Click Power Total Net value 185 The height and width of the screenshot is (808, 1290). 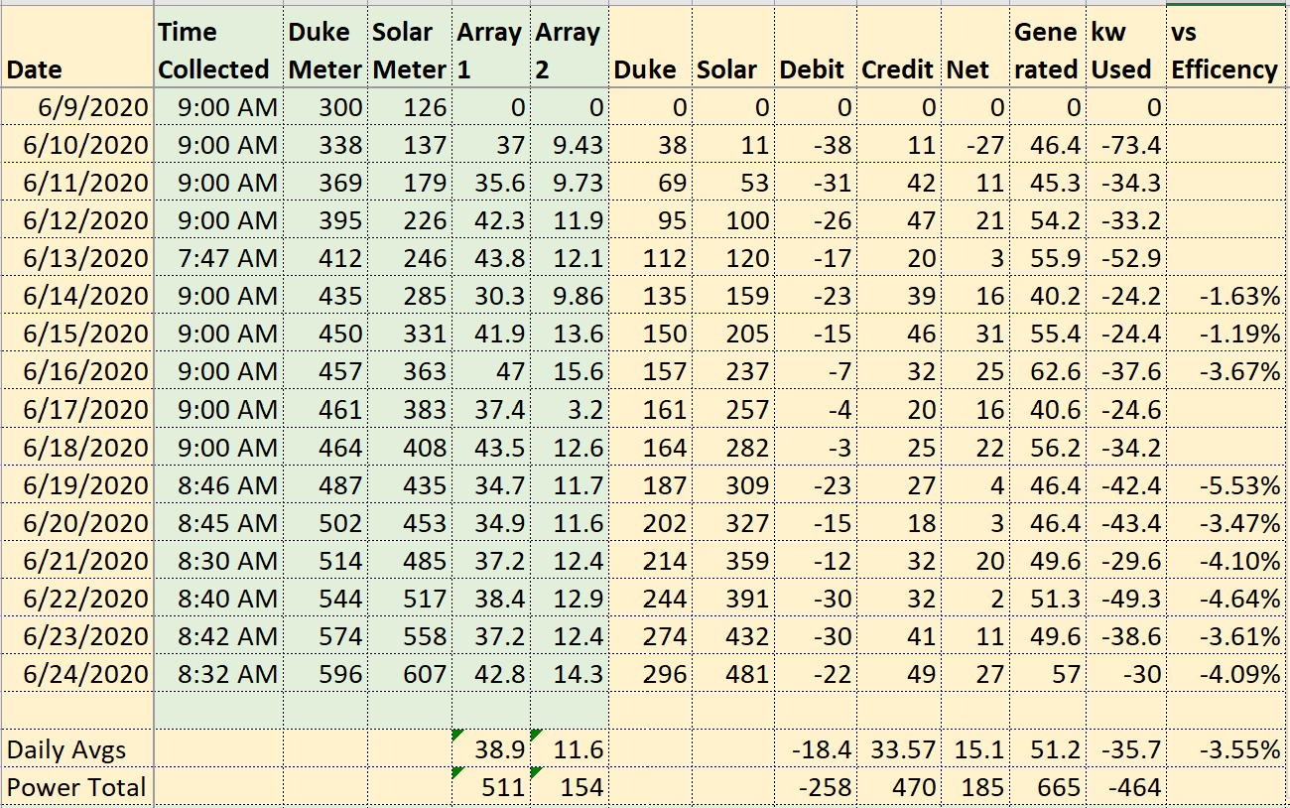coord(975,786)
